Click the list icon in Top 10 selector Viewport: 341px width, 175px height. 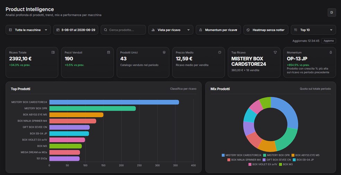click(296, 30)
